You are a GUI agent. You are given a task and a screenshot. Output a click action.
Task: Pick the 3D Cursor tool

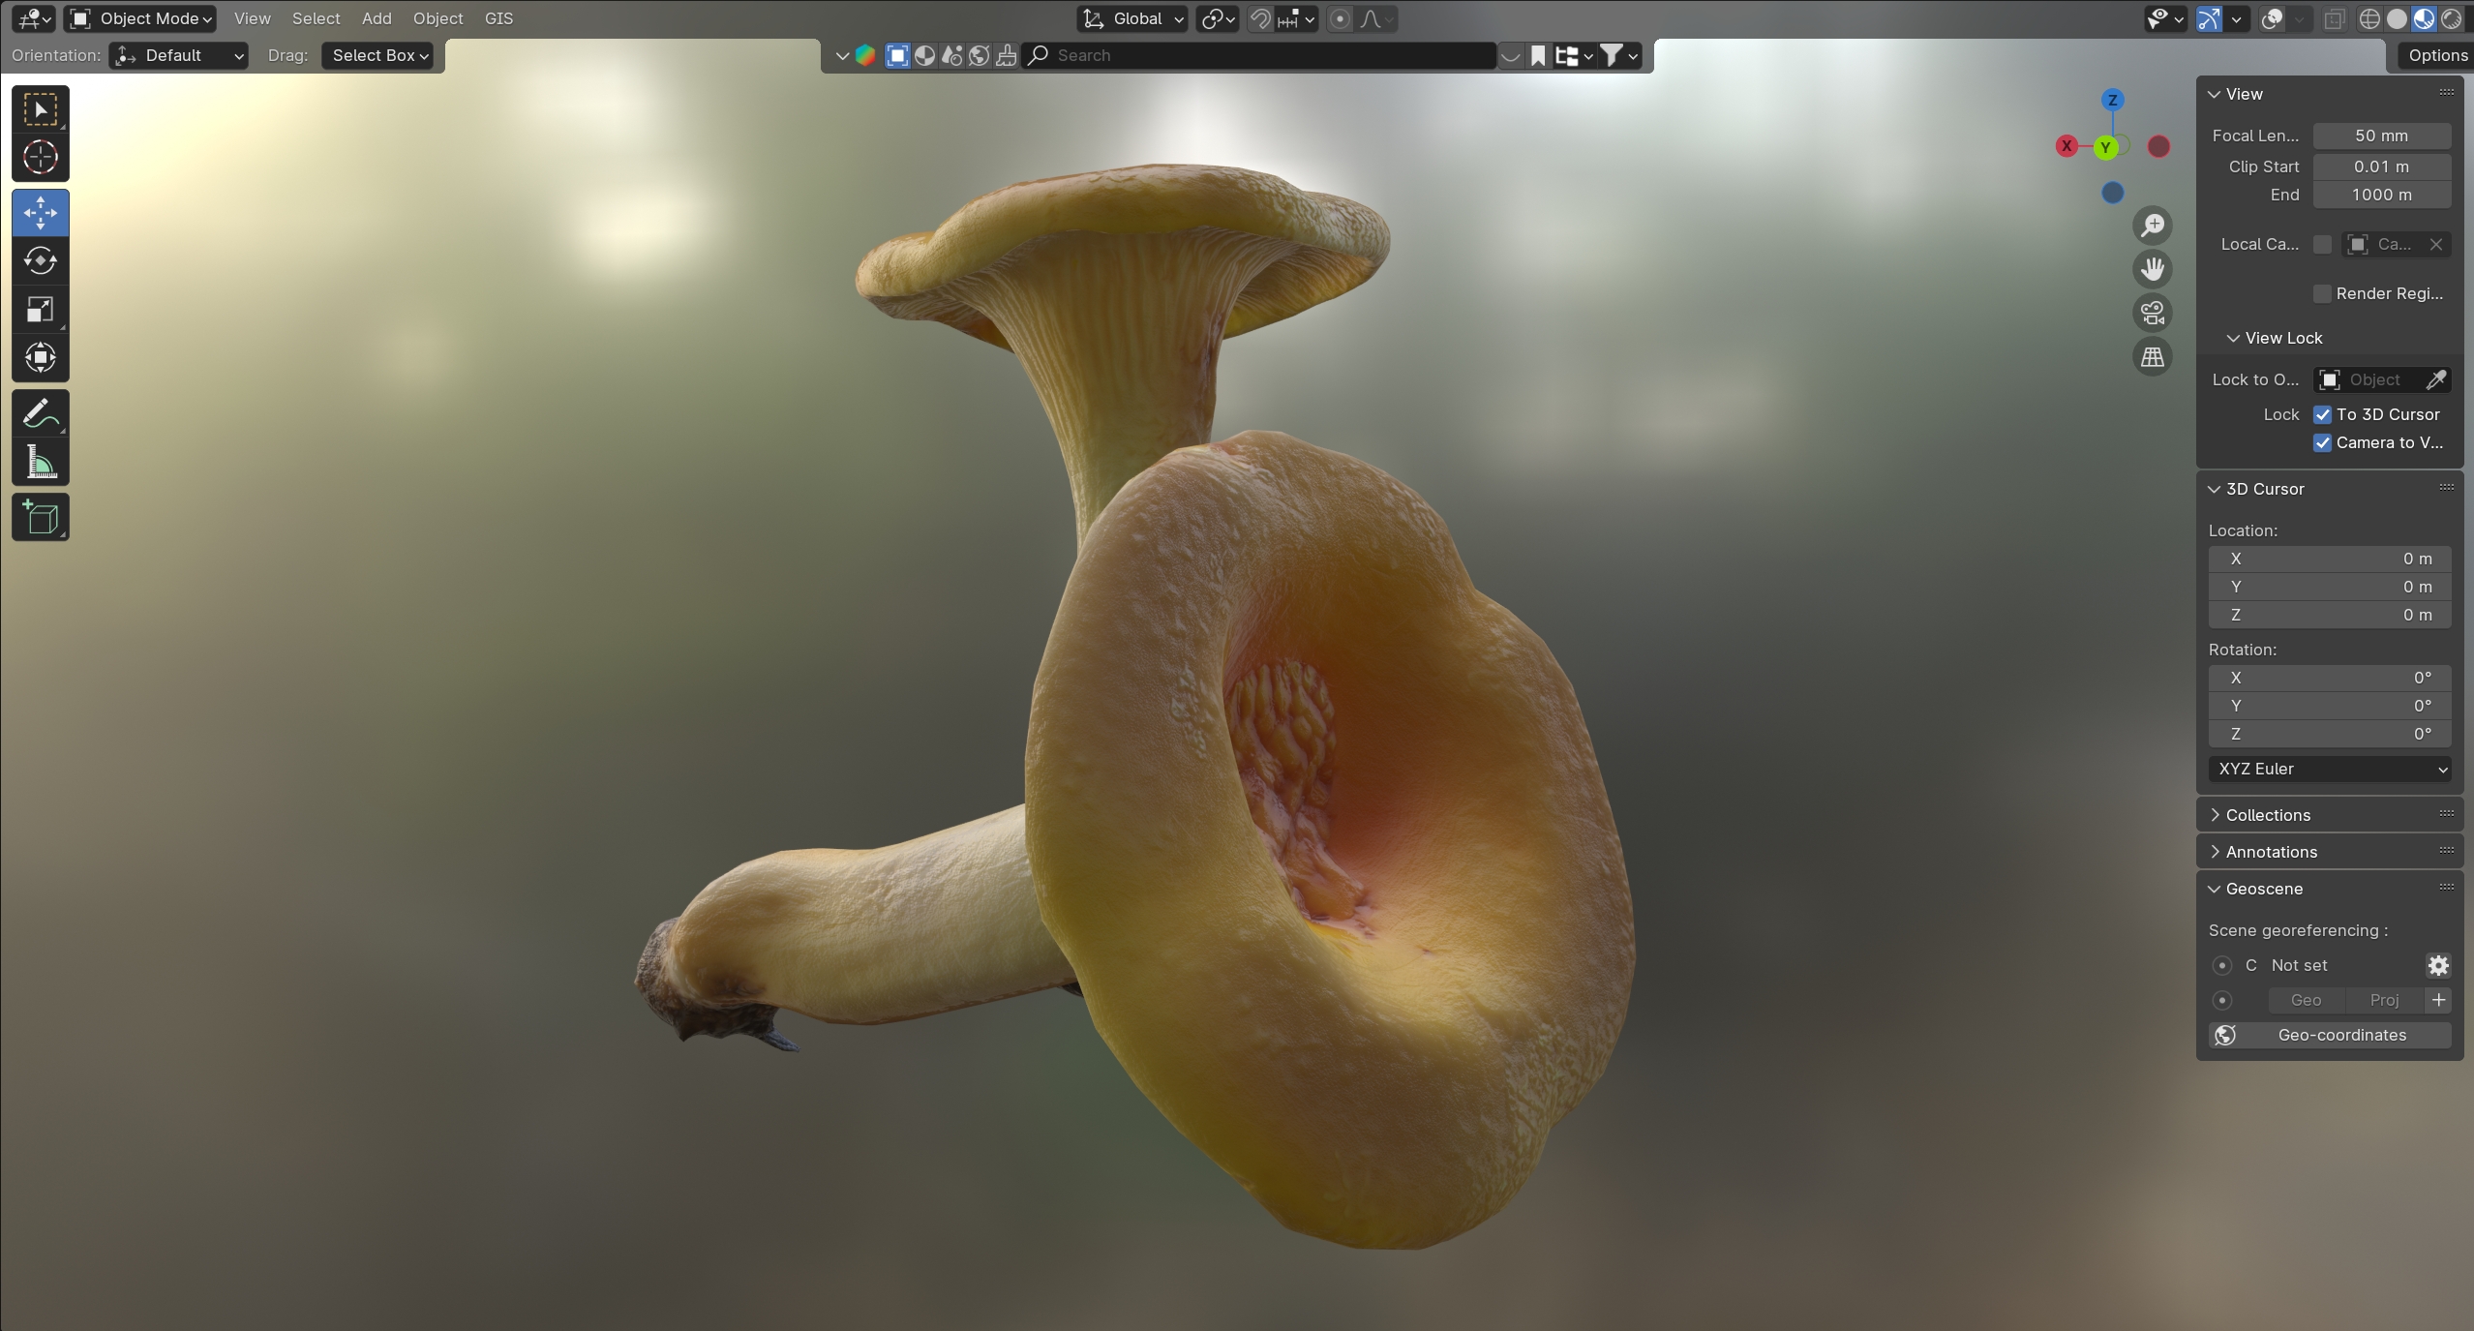(40, 157)
